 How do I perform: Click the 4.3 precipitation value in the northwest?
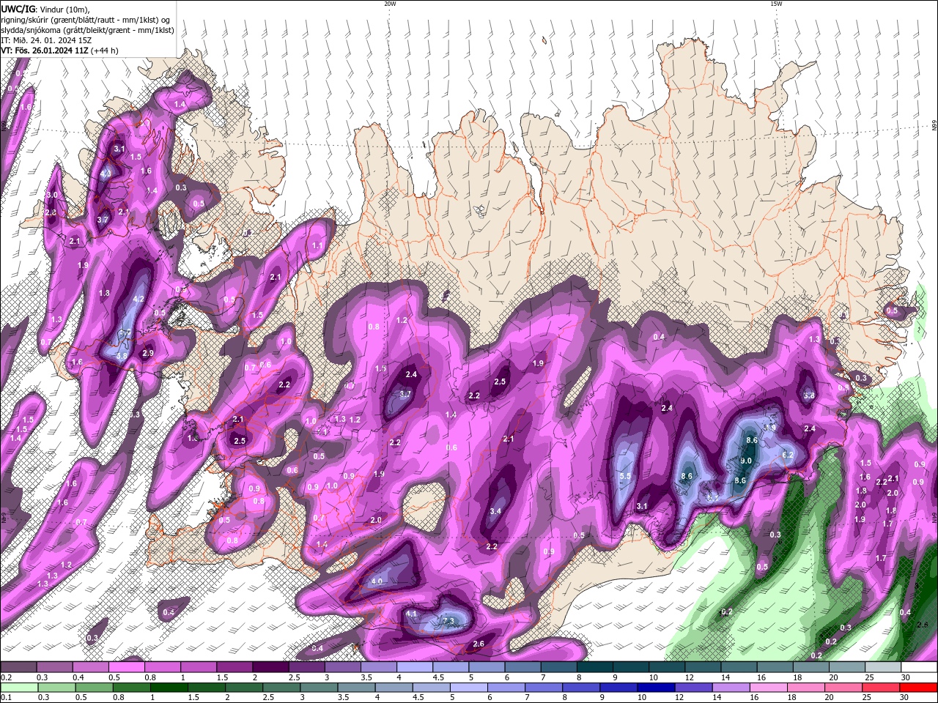(106, 174)
